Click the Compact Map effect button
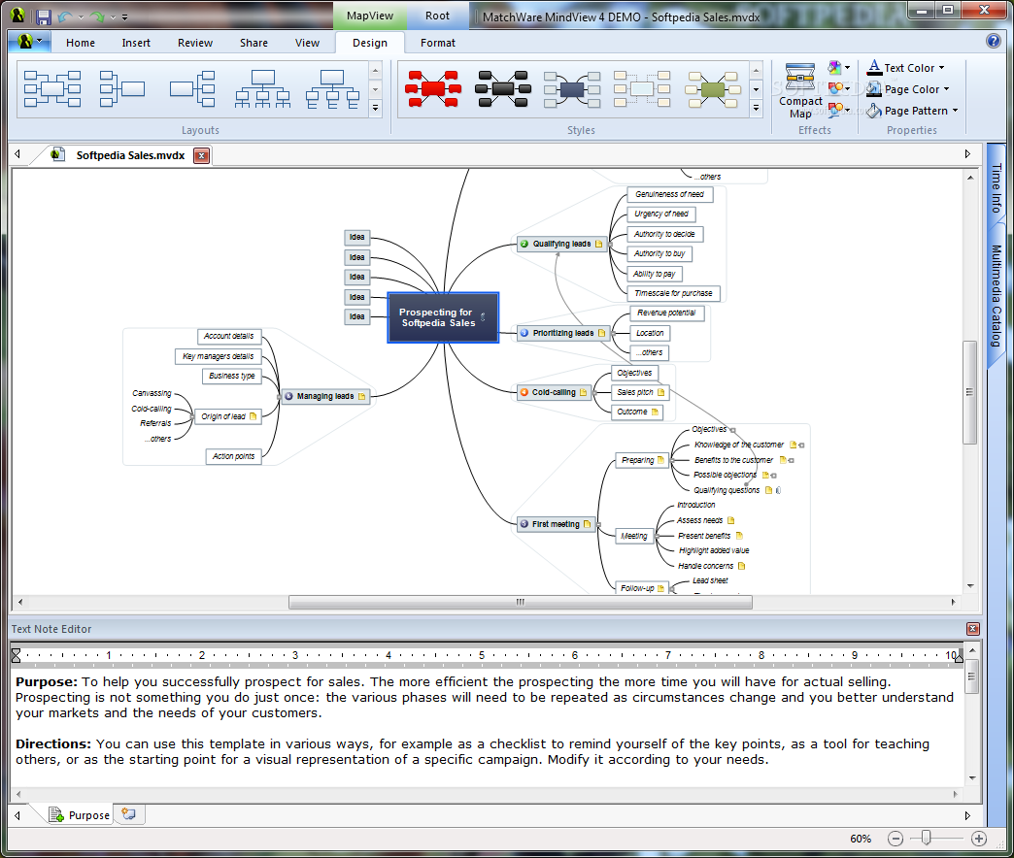The width and height of the screenshot is (1014, 858). click(x=800, y=90)
